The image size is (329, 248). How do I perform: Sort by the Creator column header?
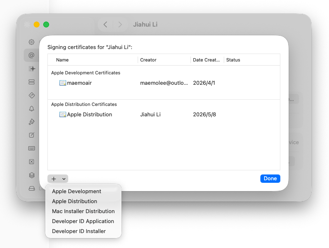coord(164,60)
